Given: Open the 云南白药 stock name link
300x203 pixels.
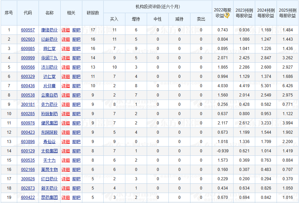Looking at the screenshot, I should tap(49, 95).
